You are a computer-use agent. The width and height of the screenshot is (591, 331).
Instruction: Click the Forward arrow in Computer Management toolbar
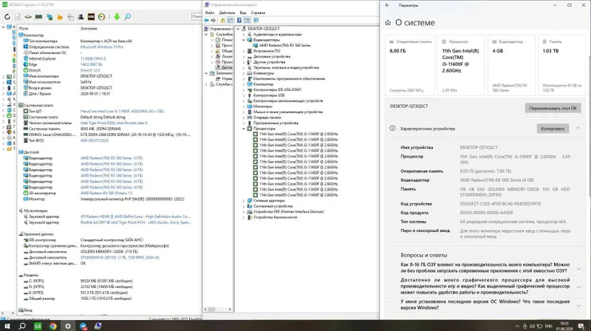click(x=213, y=21)
